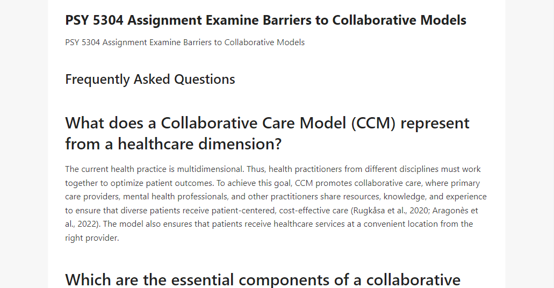Screen dimensions: 554x288
Task: Click '(CCM)' in the question heading
Action: pyautogui.click(x=373, y=124)
